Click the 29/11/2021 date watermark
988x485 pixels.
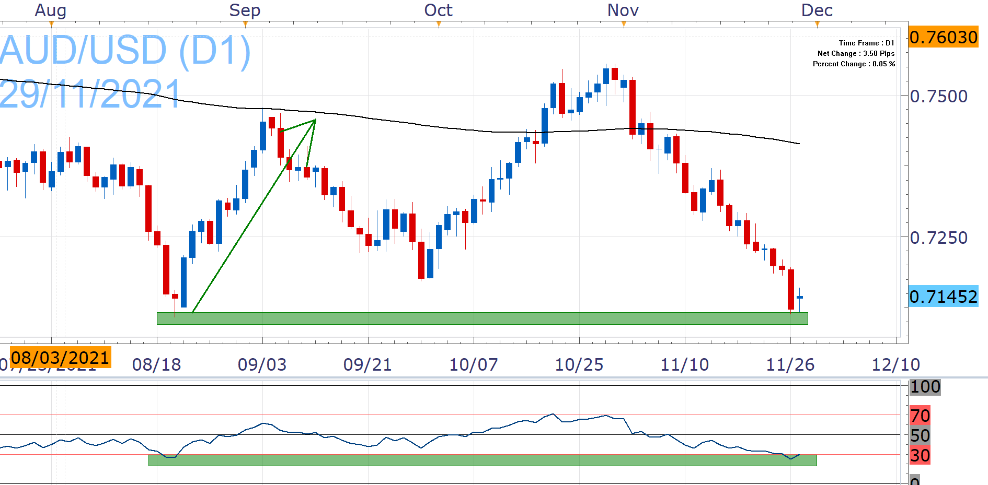(90, 94)
